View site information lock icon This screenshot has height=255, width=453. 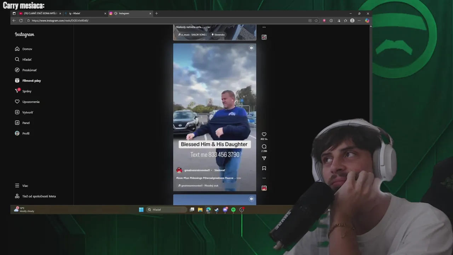29,21
